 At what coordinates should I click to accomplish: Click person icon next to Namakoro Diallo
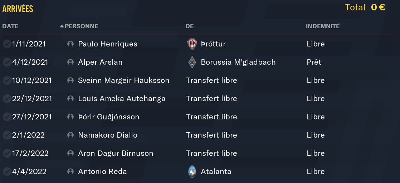tap(70, 135)
